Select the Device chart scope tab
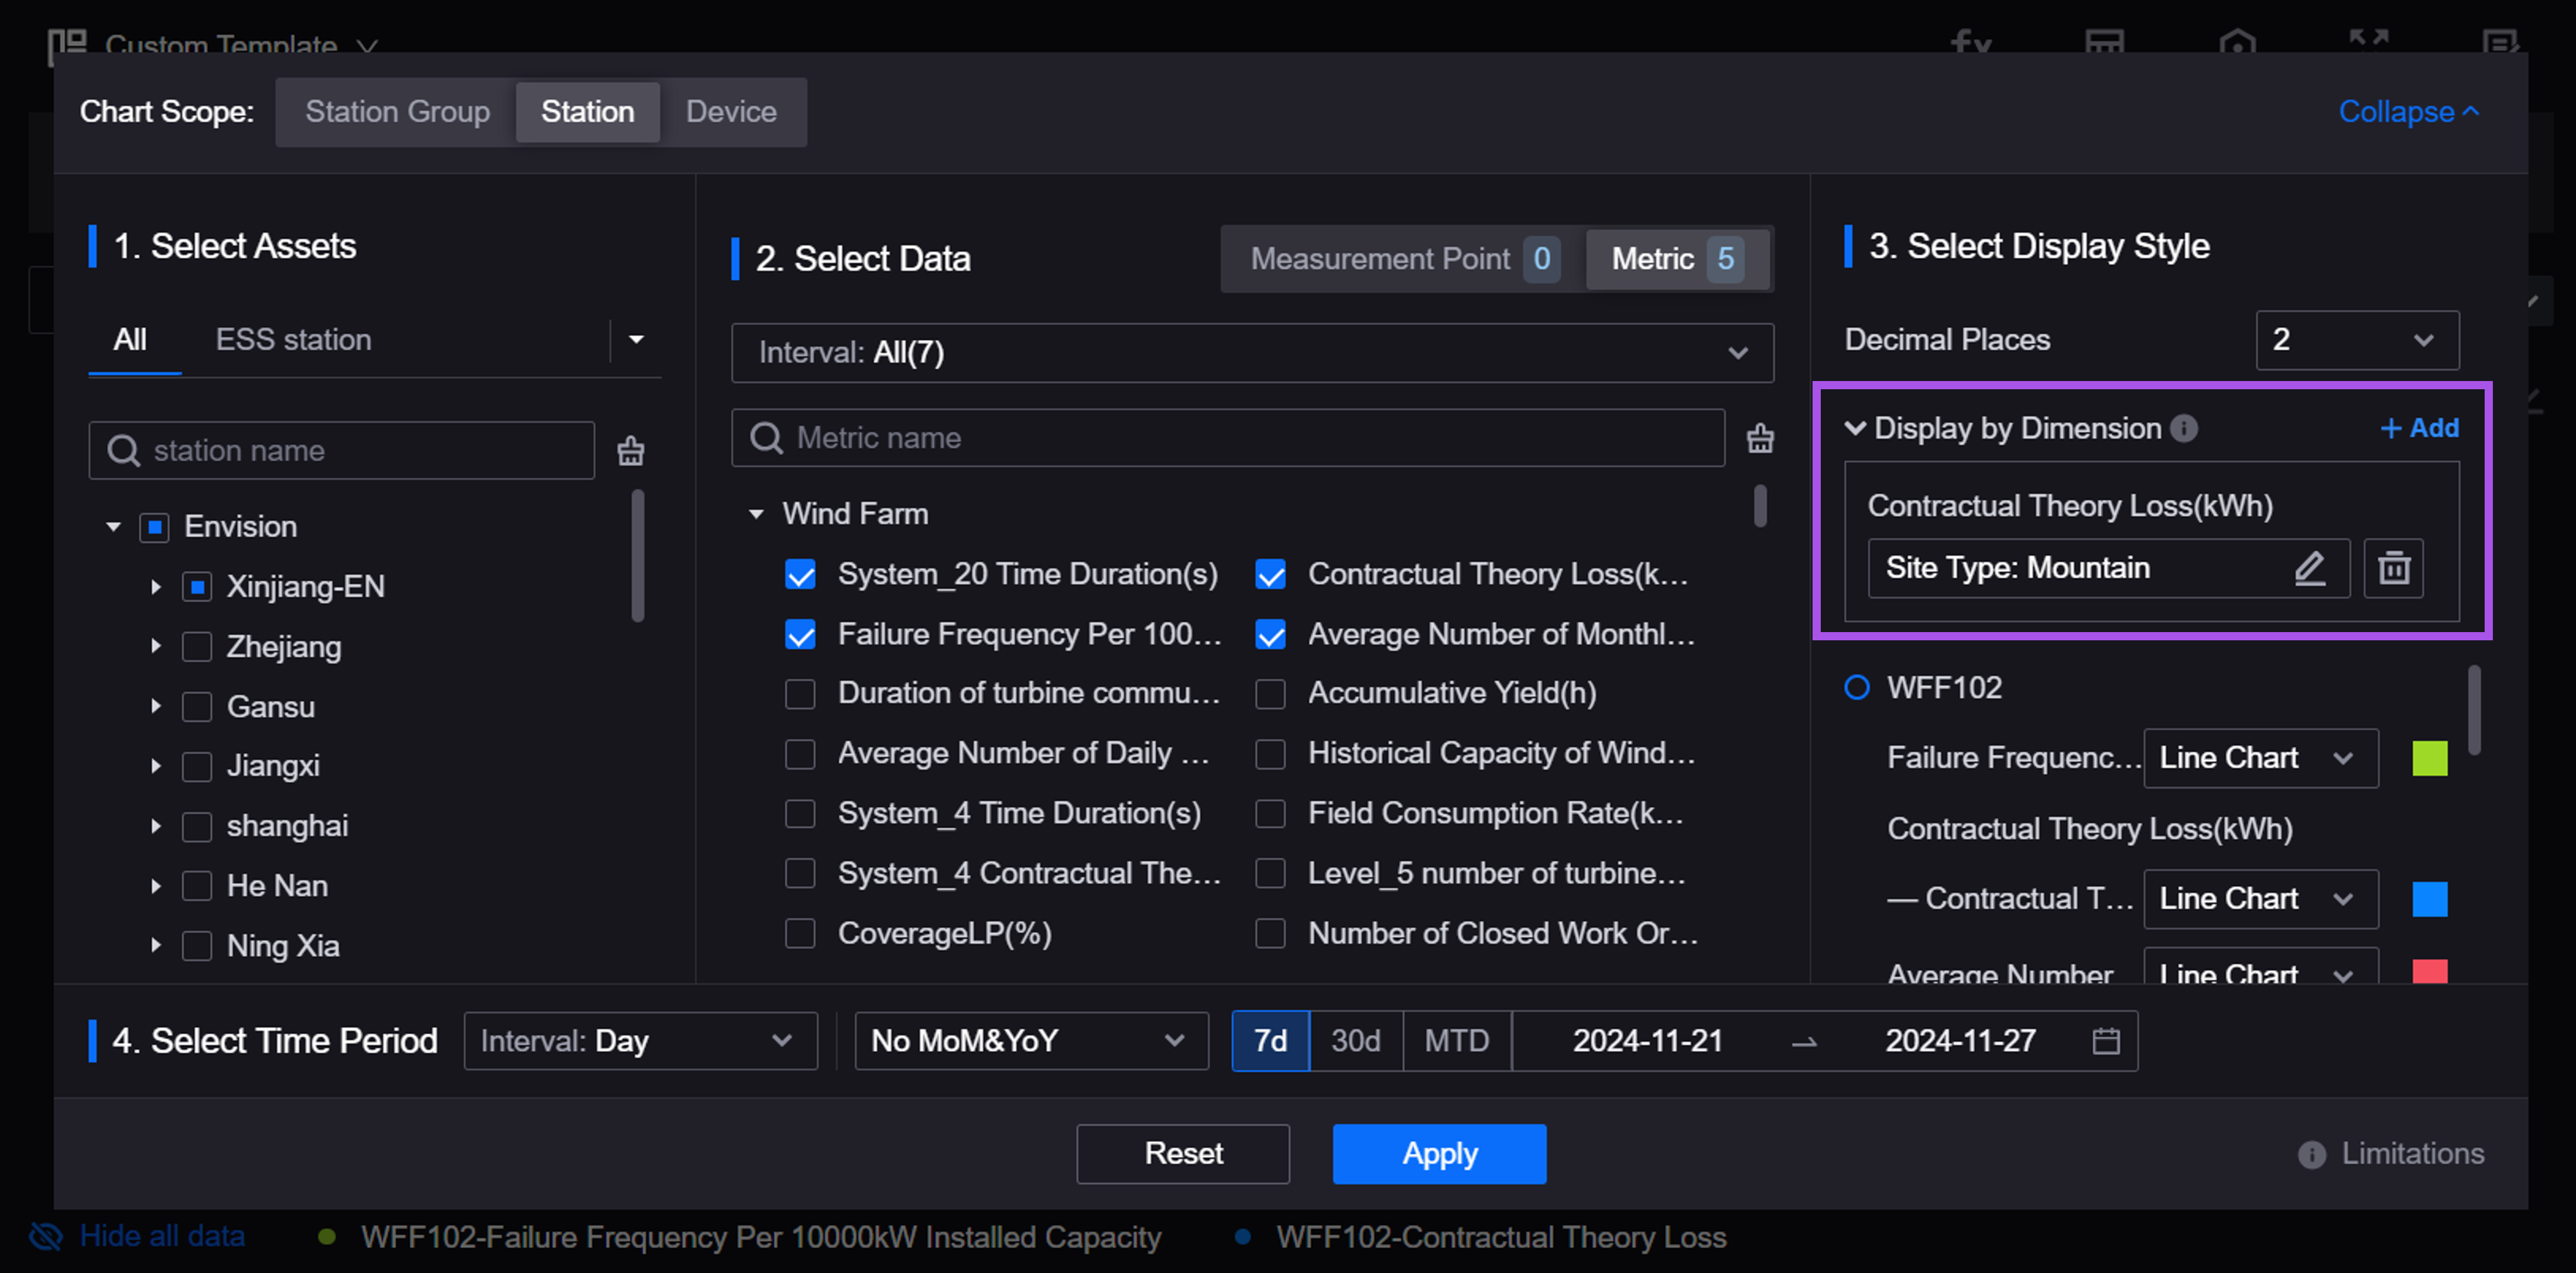The image size is (2576, 1273). (x=731, y=112)
